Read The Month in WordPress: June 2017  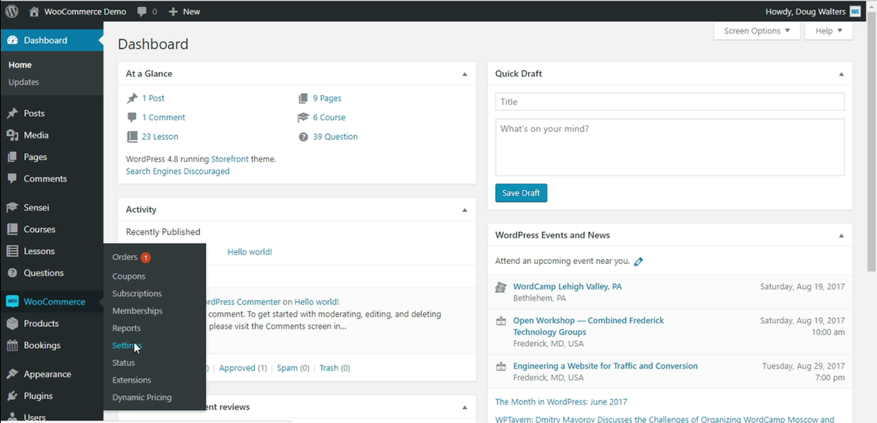point(561,402)
